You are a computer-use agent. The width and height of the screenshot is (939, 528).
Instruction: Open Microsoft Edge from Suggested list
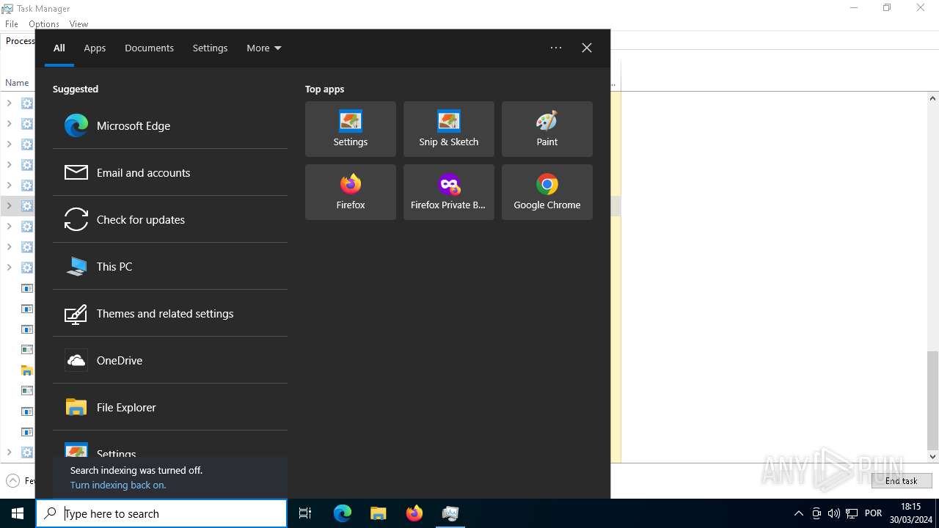169,125
